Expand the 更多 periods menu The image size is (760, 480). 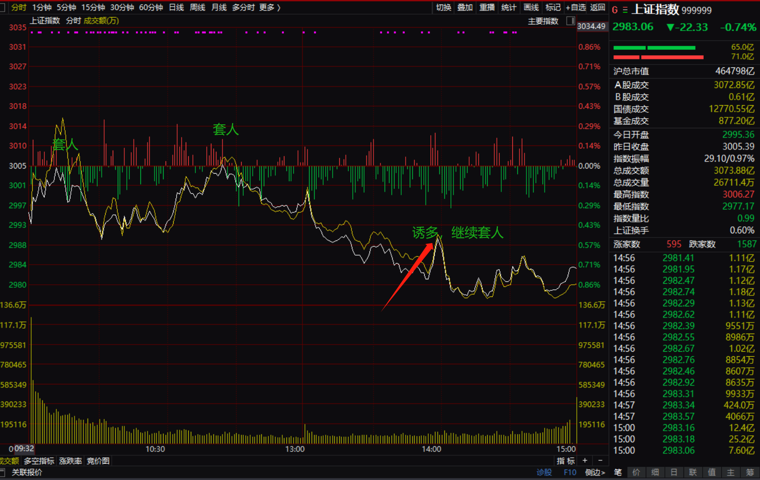[270, 8]
